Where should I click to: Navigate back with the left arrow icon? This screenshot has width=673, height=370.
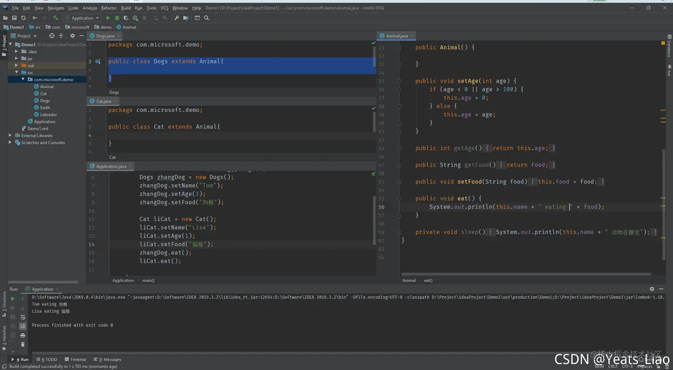click(x=35, y=18)
